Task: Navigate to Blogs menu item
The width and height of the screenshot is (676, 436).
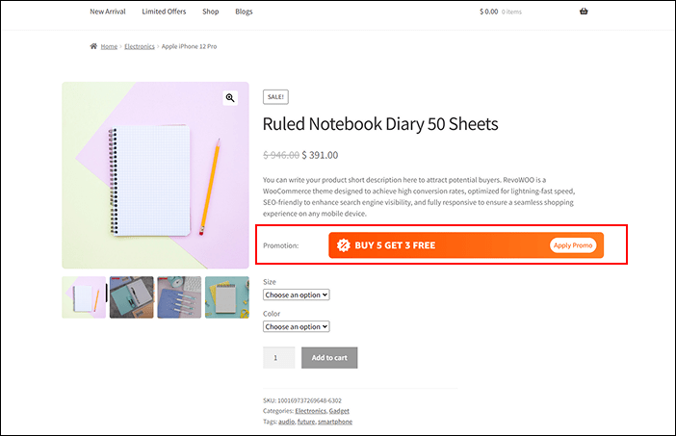Action: pyautogui.click(x=244, y=12)
